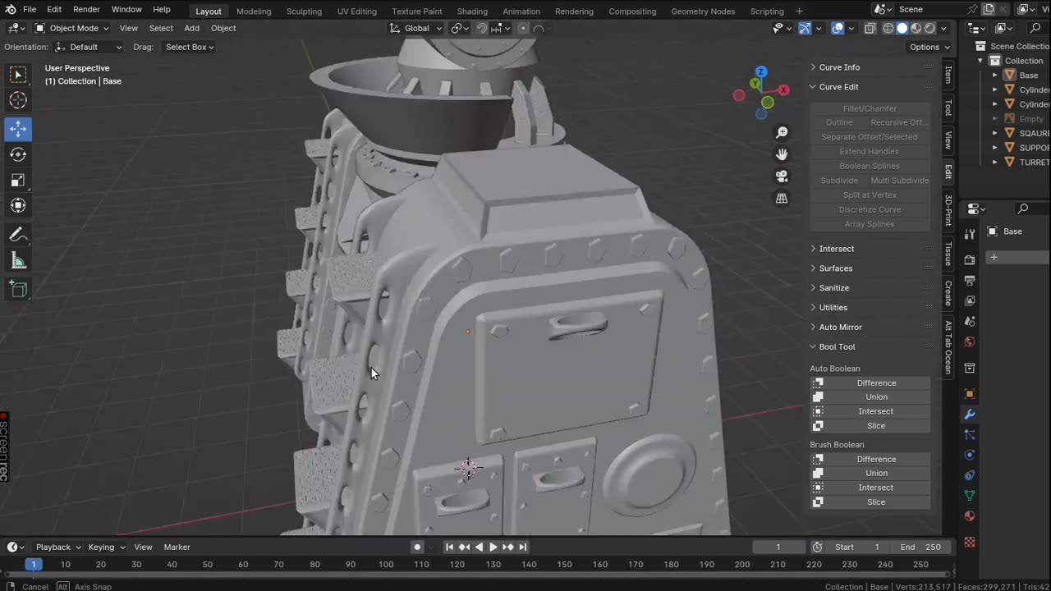Toggle snapping magnet in the header
Viewport: 1051px width, 591px height.
coord(482,28)
